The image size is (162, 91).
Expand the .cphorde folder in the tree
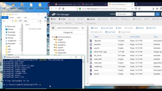(x=54, y=50)
